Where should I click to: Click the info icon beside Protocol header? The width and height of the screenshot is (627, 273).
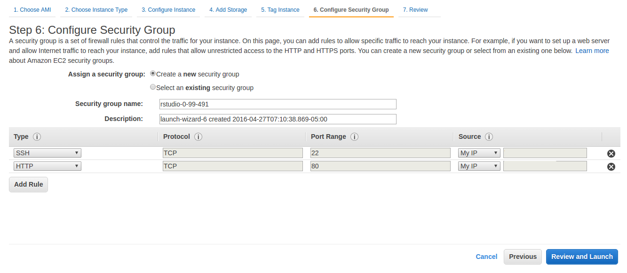198,137
